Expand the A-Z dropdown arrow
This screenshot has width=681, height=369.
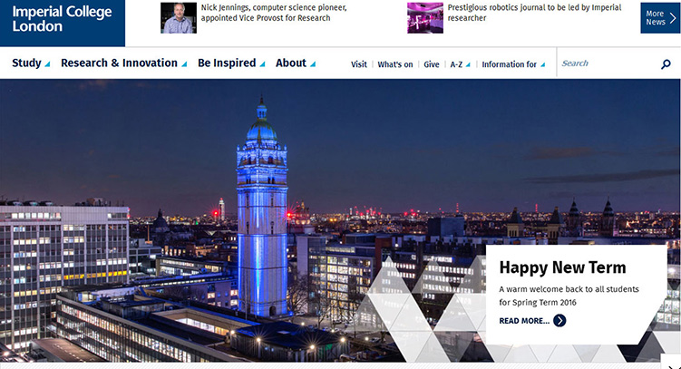(x=468, y=65)
